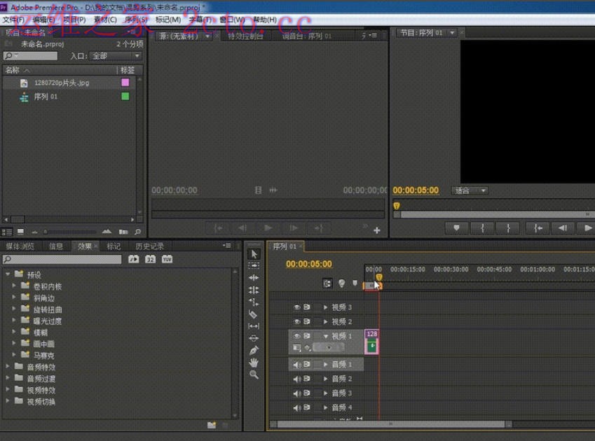595x441 pixels.
Task: Click the mark in button in program monitor
Action: 482,227
